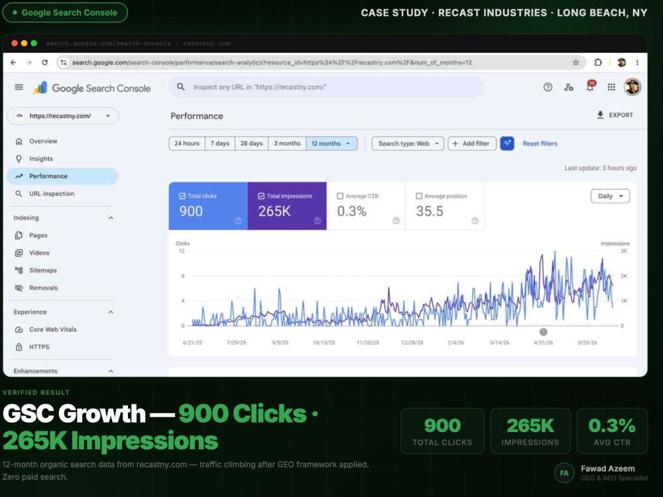Open Videos under Indexing
This screenshot has width=663, height=497.
pos(62,252)
